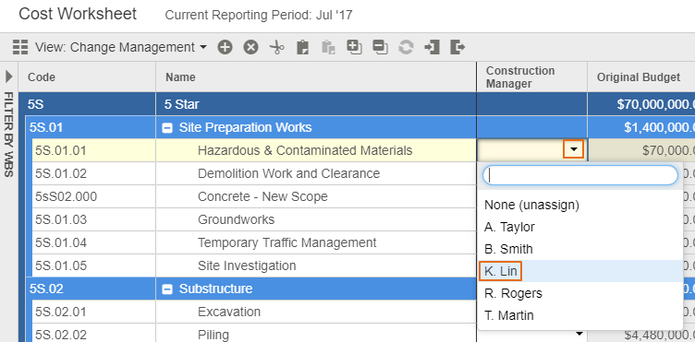This screenshot has height=342, width=695.
Task: Click the Original Budget column header
Action: (x=640, y=77)
